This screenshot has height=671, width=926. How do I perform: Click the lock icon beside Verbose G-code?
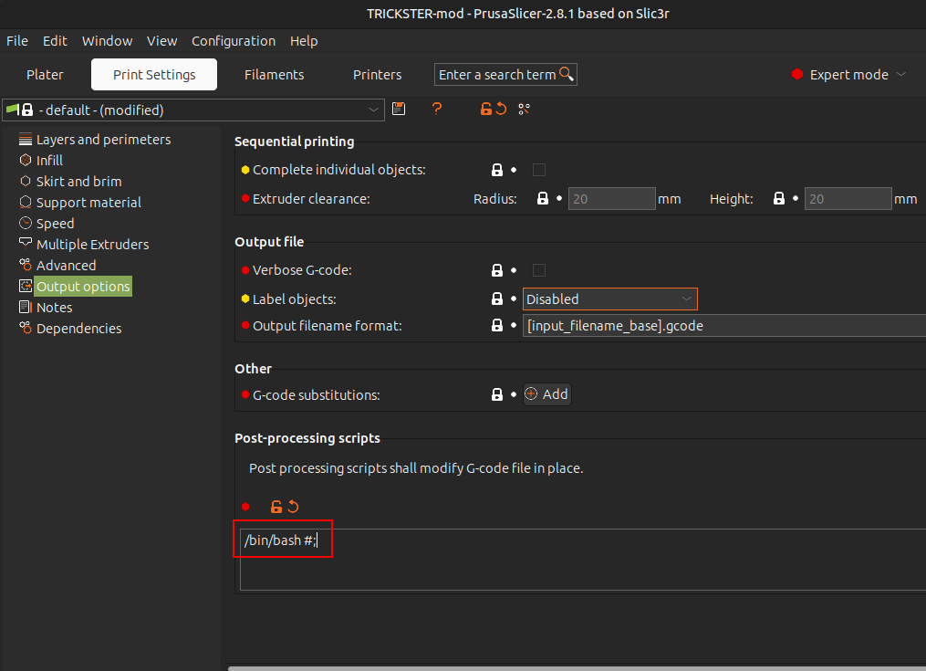[x=497, y=270]
